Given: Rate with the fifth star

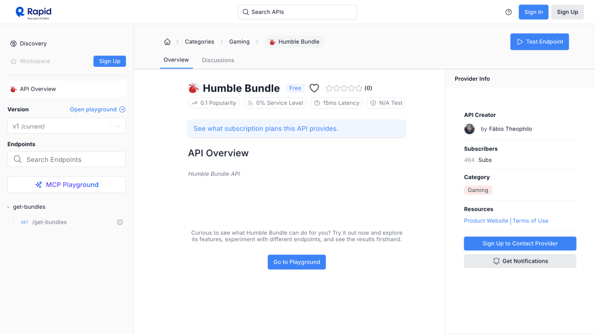Looking at the screenshot, I should 359,88.
